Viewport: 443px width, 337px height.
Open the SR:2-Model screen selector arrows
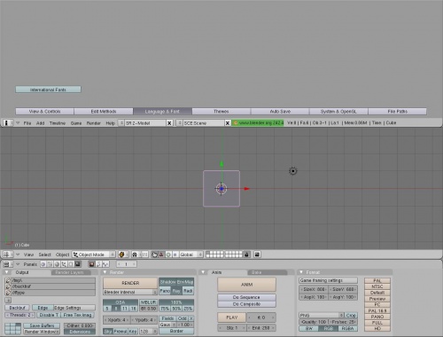[x=121, y=123]
